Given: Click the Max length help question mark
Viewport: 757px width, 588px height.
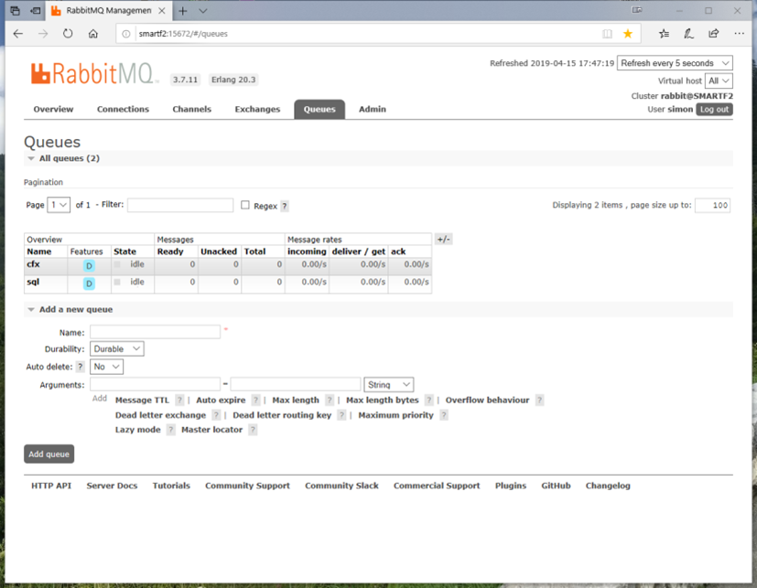Looking at the screenshot, I should pos(330,400).
